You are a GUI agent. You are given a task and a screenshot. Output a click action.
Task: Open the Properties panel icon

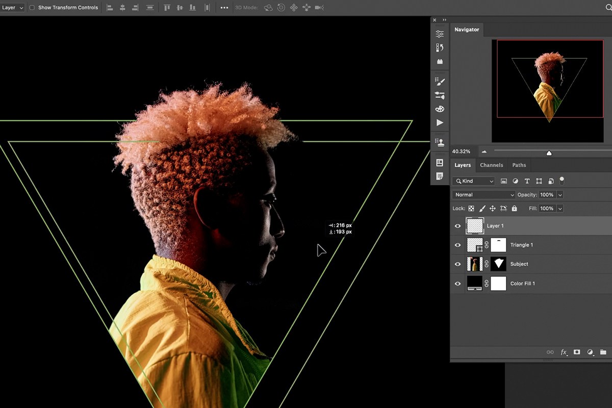pyautogui.click(x=440, y=34)
